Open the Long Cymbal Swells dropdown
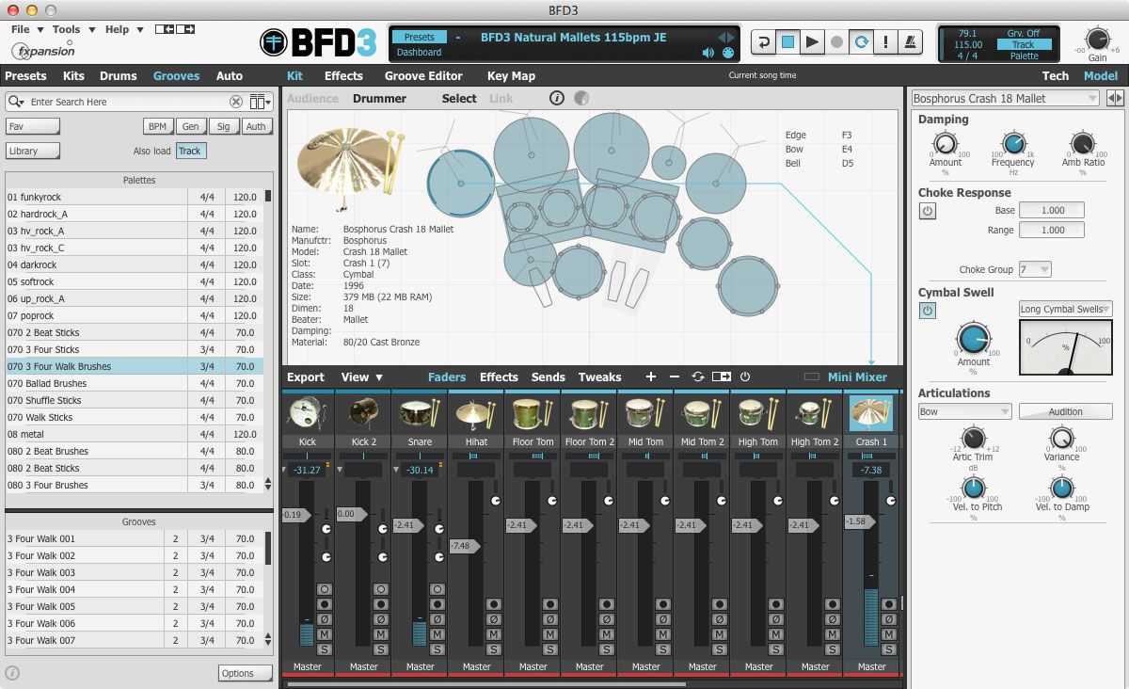Image resolution: width=1129 pixels, height=689 pixels. click(1065, 308)
